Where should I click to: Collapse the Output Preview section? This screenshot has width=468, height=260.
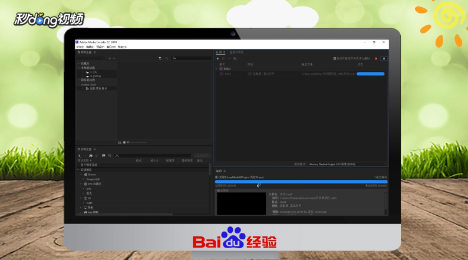[x=216, y=191]
